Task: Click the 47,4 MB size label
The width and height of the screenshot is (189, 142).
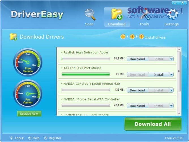Action: point(119,105)
